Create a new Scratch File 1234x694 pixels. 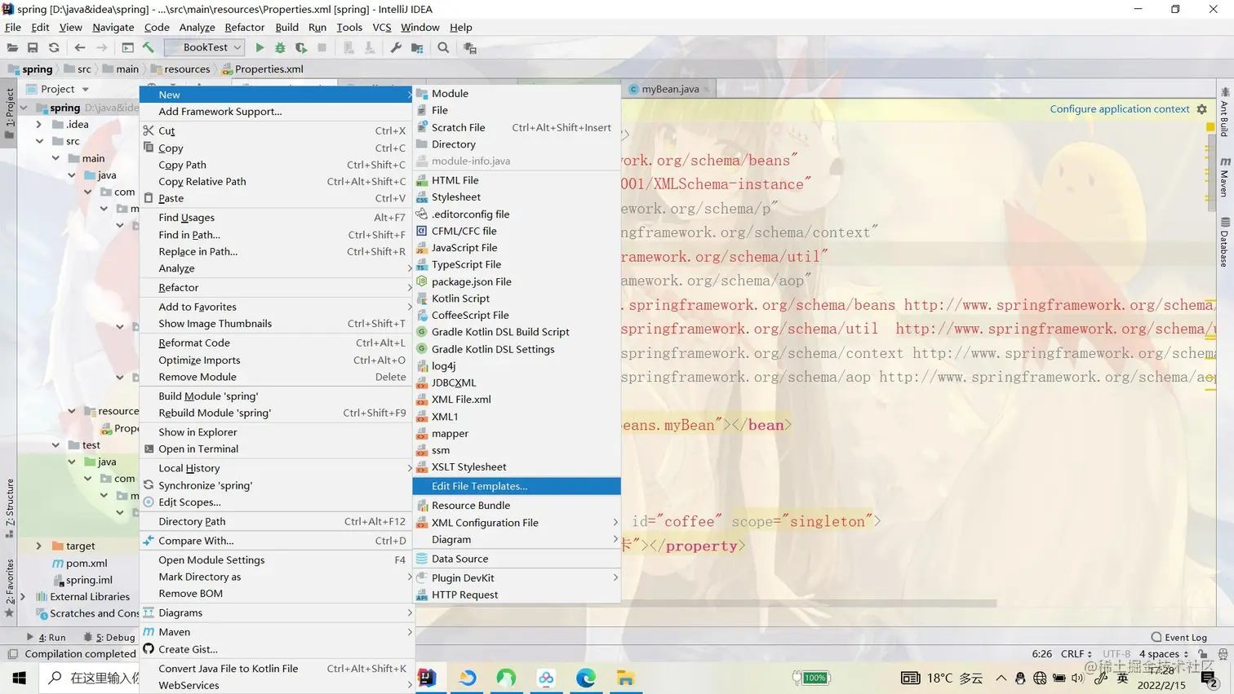(517, 127)
